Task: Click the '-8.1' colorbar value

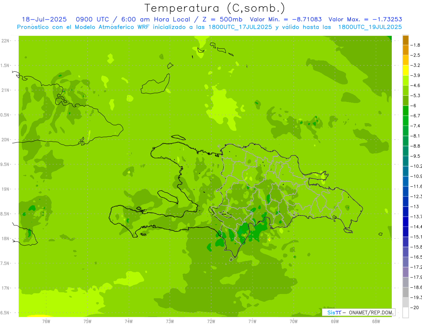Action: click(416, 136)
